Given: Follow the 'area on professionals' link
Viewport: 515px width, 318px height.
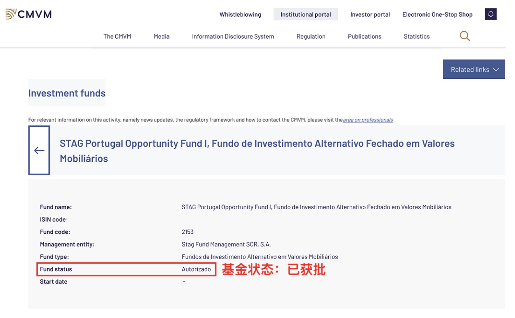Looking at the screenshot, I should point(368,120).
